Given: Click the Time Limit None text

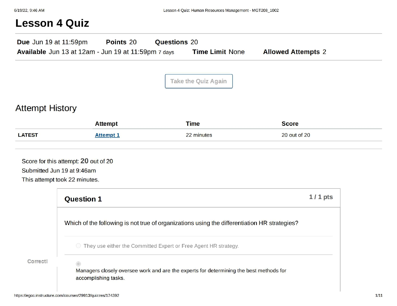Looking at the screenshot, I should tap(219, 52).
